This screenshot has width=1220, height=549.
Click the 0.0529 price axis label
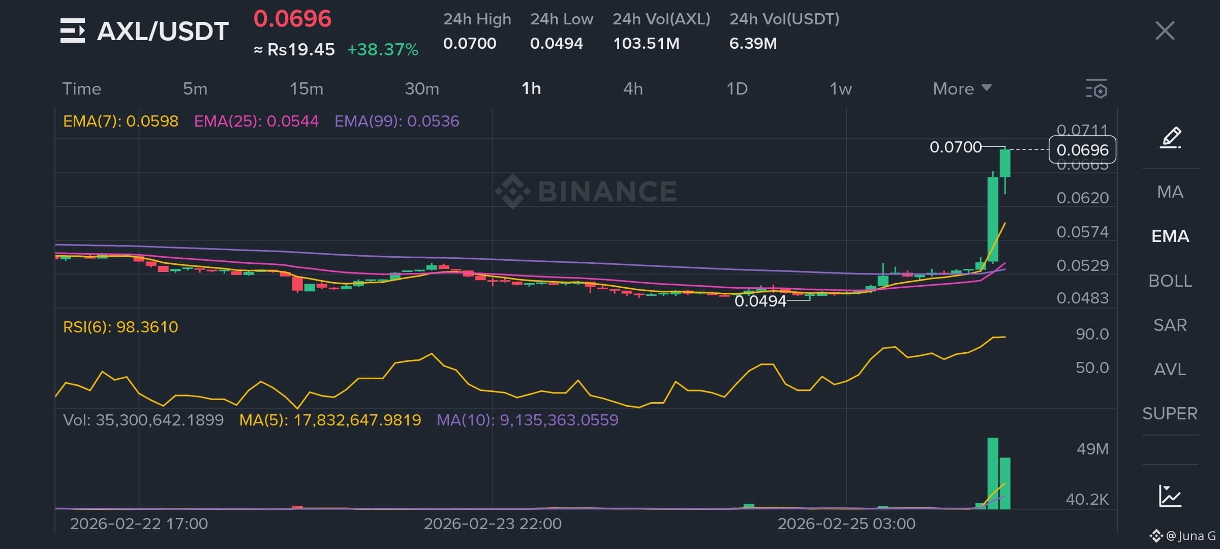1082,265
